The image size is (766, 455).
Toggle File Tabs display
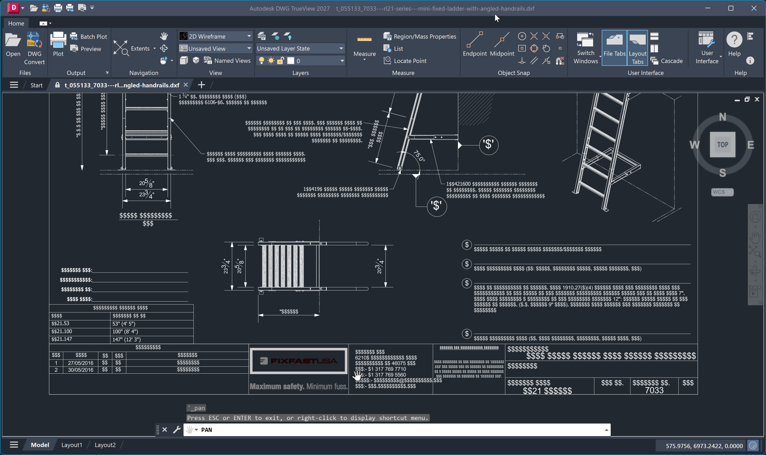click(x=614, y=48)
